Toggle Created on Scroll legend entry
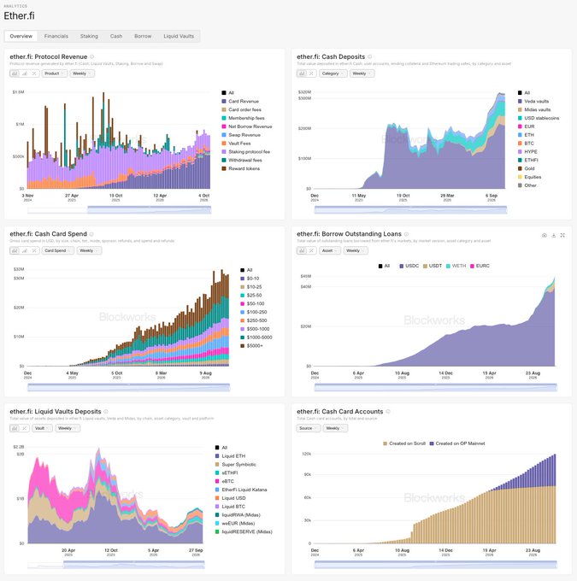577x581 pixels. pyautogui.click(x=404, y=443)
